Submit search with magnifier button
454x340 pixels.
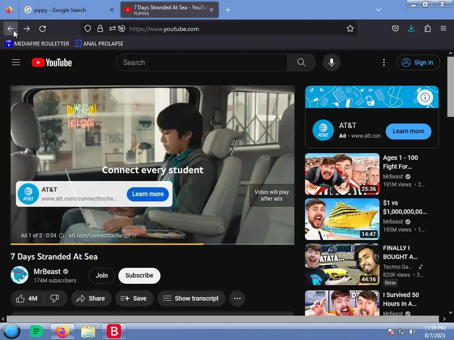coord(301,62)
